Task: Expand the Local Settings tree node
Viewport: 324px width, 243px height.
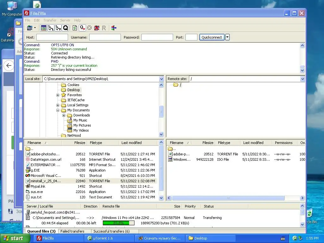Action: click(58, 105)
